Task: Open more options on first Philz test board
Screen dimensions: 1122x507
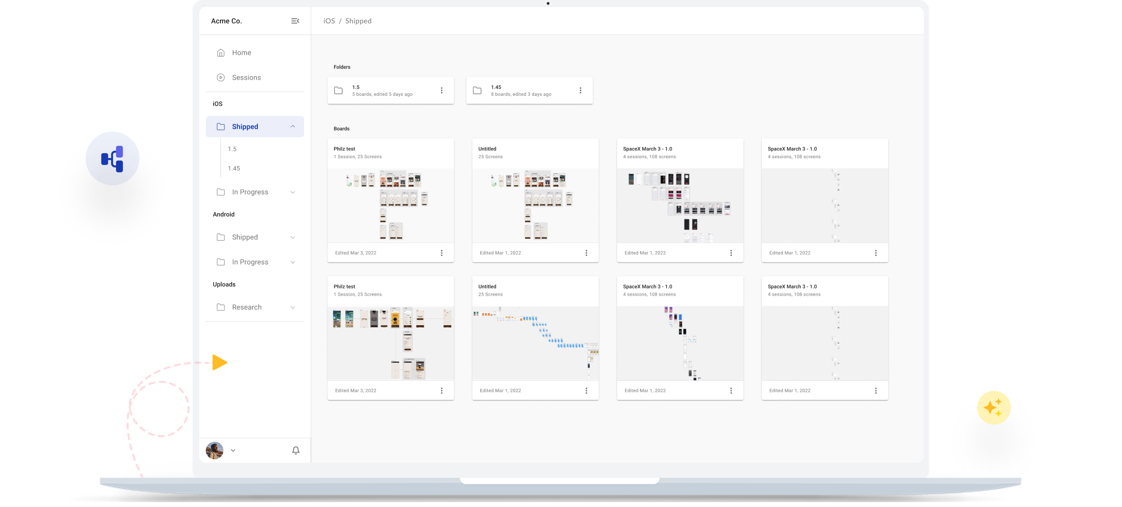Action: coord(441,253)
